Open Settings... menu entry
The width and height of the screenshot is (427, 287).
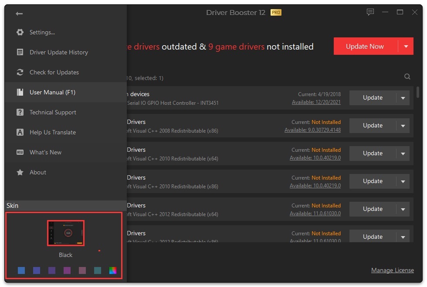66,32
